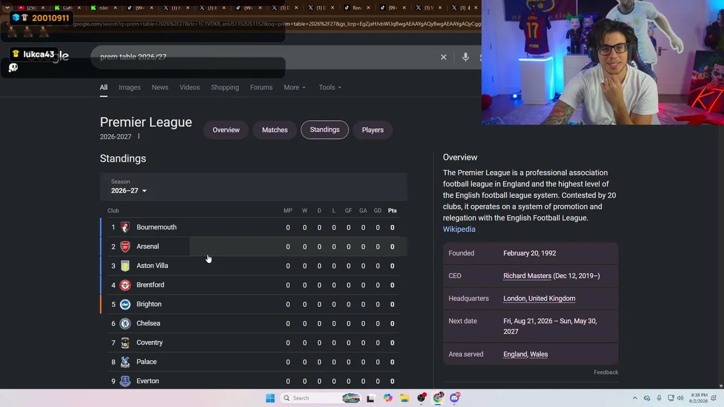Close the Kick 'Cuff' browser tab
Image resolution: width=724 pixels, height=407 pixels.
point(79,8)
